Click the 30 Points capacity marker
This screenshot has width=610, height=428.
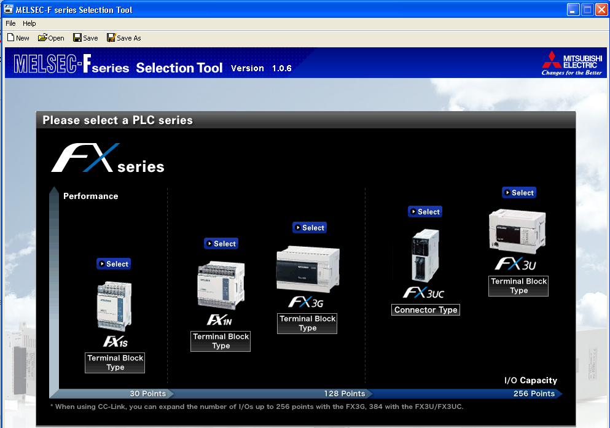click(x=148, y=394)
